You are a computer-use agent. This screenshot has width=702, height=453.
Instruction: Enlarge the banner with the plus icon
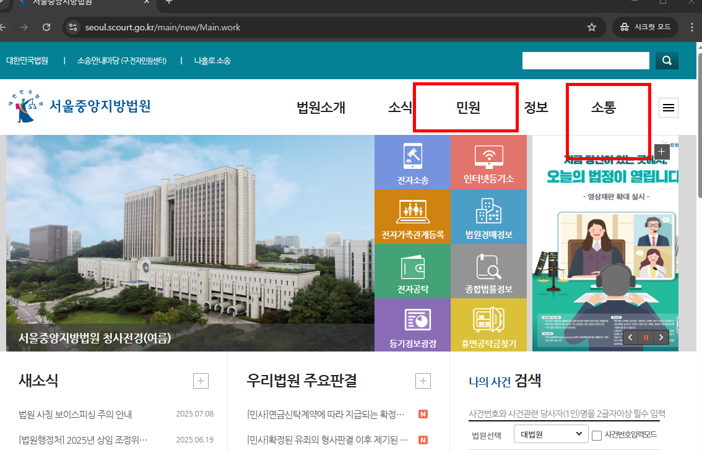click(x=661, y=151)
